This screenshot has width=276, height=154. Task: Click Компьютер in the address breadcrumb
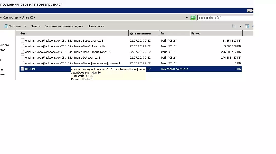pyautogui.click(x=10, y=18)
